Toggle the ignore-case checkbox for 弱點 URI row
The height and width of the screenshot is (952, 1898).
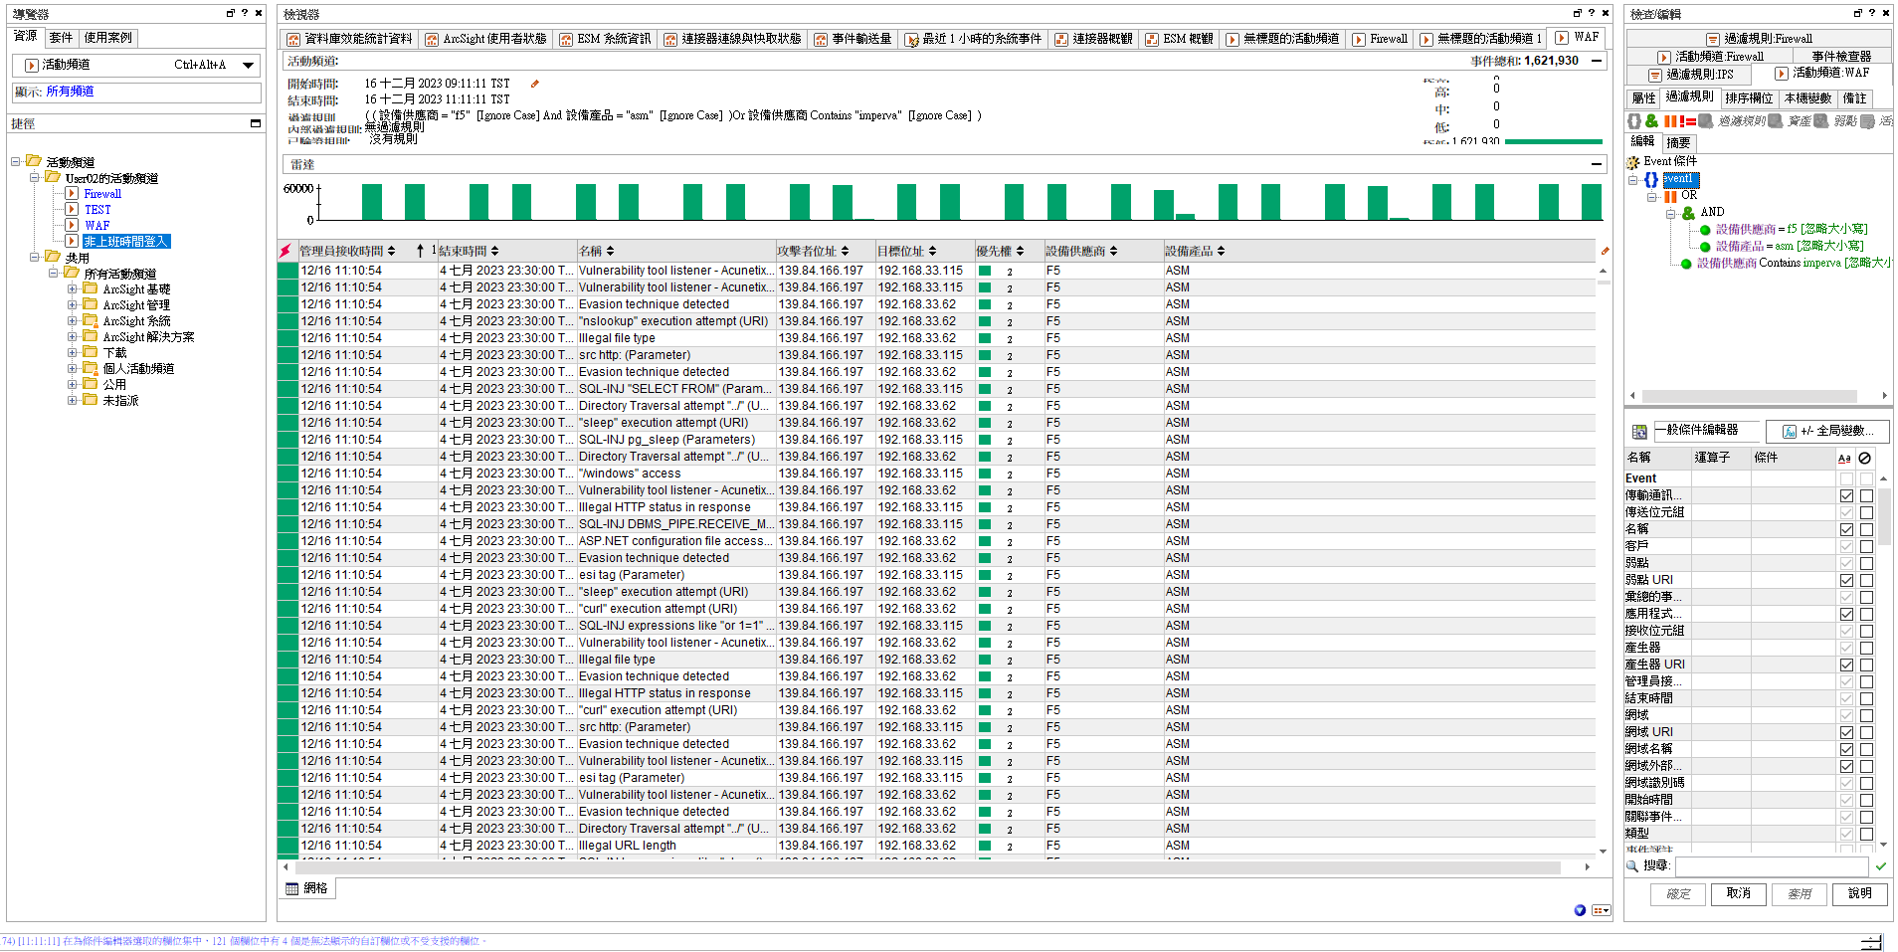point(1846,580)
